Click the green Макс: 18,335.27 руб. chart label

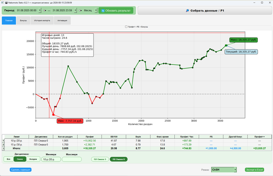243,40
